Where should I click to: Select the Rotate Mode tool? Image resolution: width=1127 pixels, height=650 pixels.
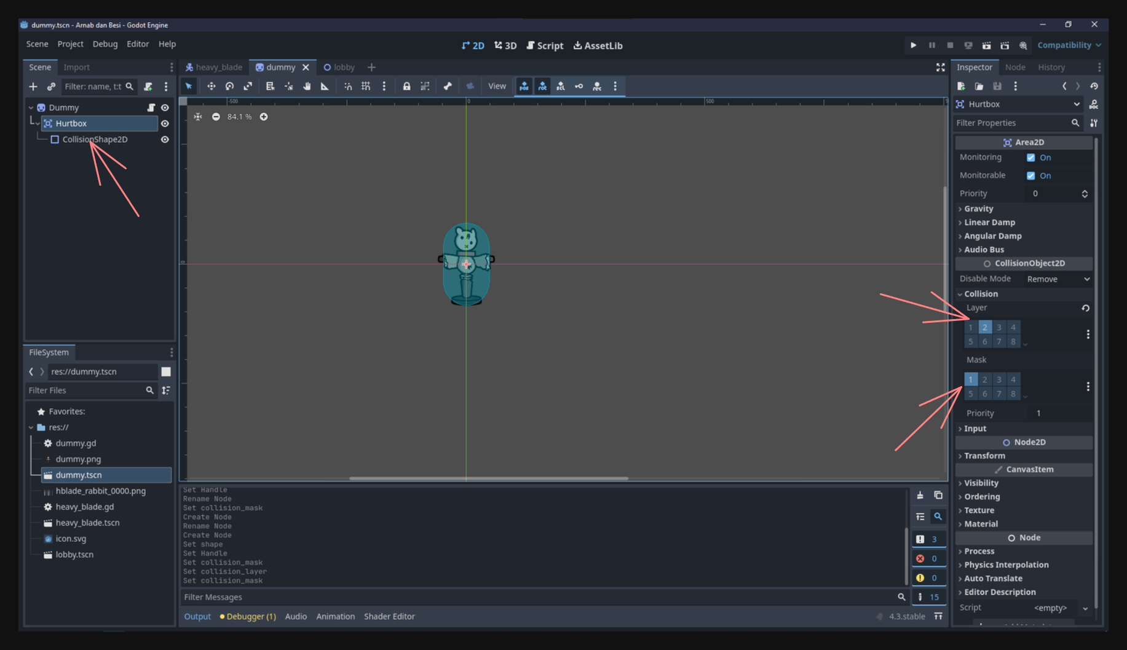coord(229,86)
